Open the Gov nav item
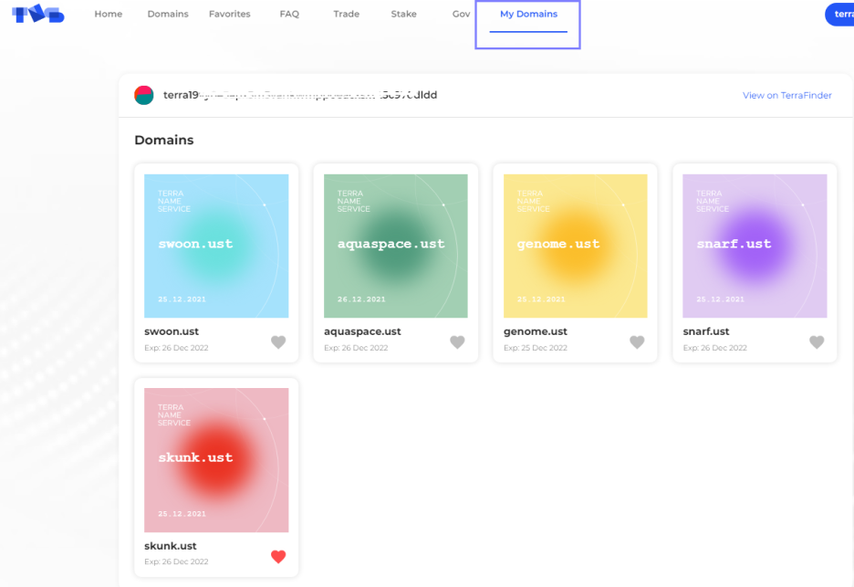 461,15
